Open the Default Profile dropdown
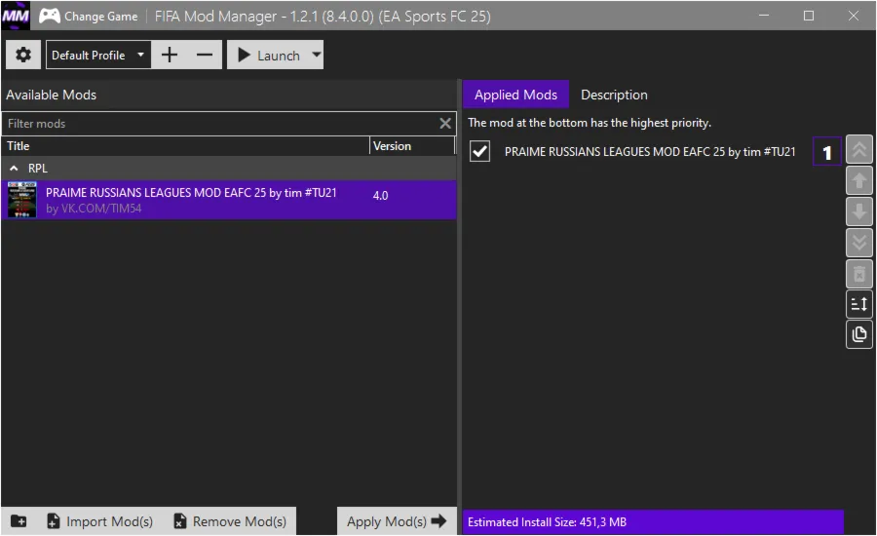 point(98,55)
